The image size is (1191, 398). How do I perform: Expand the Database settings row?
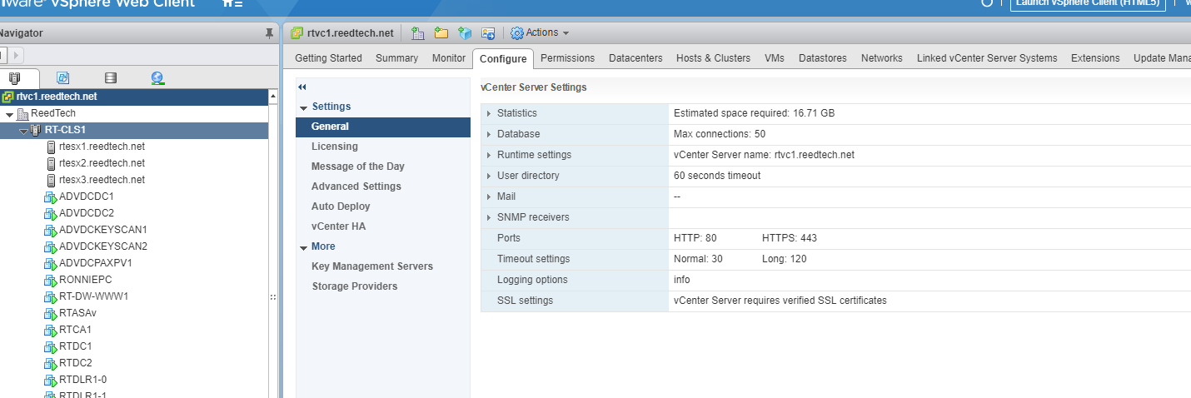point(489,134)
